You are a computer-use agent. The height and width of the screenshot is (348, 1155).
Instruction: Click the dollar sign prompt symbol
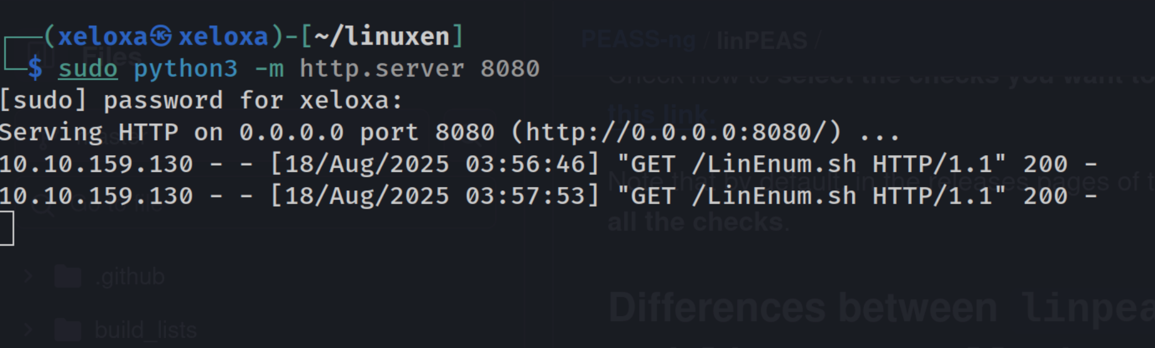(x=35, y=68)
